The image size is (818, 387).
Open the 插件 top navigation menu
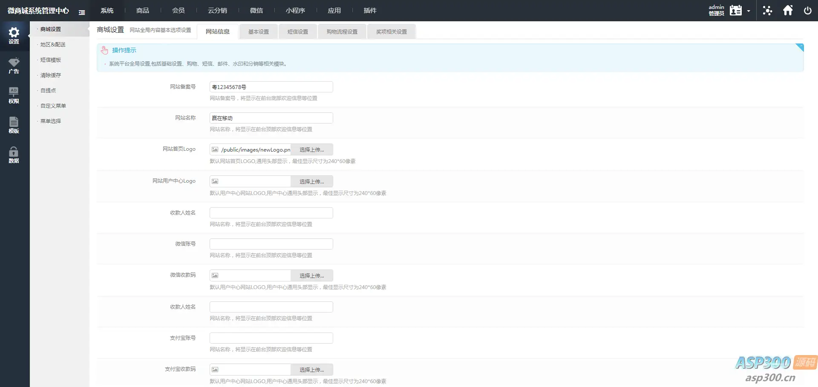pyautogui.click(x=370, y=10)
